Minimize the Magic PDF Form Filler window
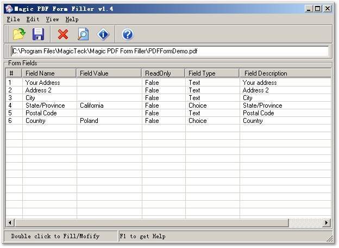The image size is (339, 248). point(309,9)
